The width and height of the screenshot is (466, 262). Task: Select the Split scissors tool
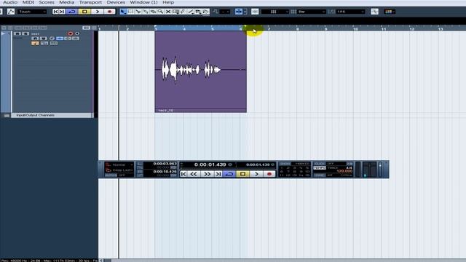tap(138, 12)
